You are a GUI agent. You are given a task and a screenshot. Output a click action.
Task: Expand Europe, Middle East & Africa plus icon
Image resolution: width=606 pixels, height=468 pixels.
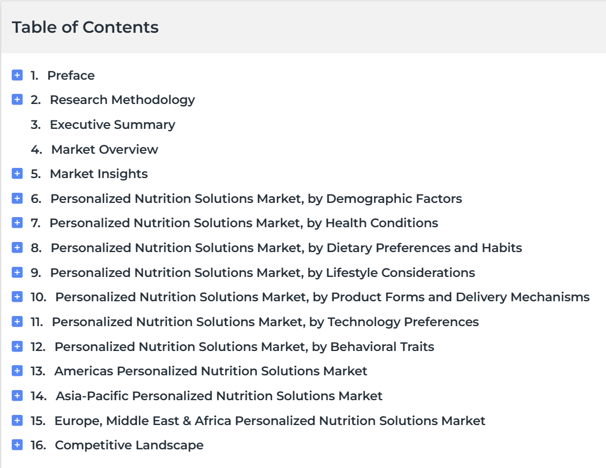coord(17,420)
